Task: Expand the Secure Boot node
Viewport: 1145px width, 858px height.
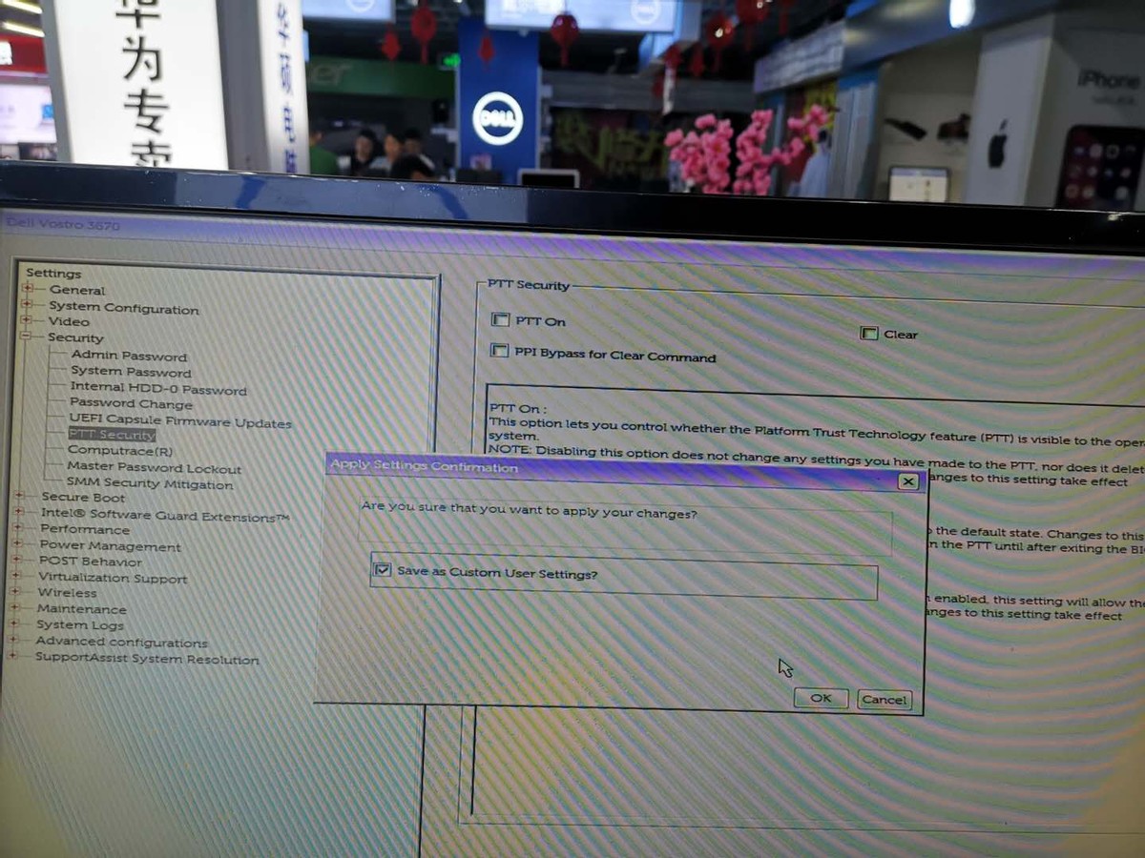Action: (x=21, y=496)
